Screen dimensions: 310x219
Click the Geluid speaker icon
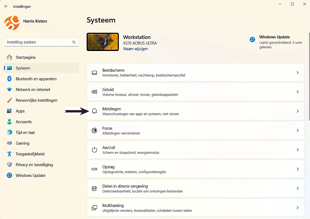tap(94, 92)
